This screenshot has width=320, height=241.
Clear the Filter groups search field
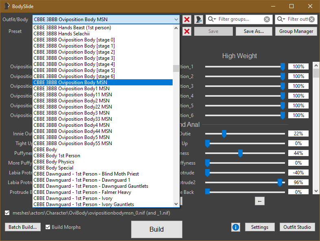267,20
